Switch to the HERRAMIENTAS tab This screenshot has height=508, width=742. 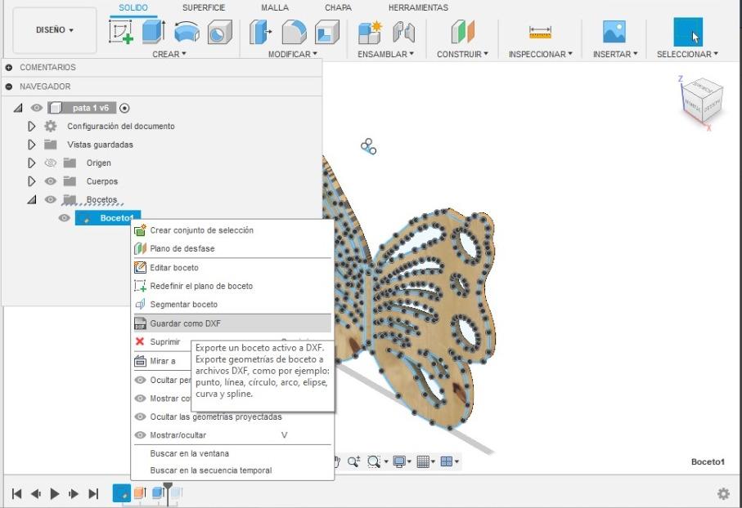tap(418, 7)
